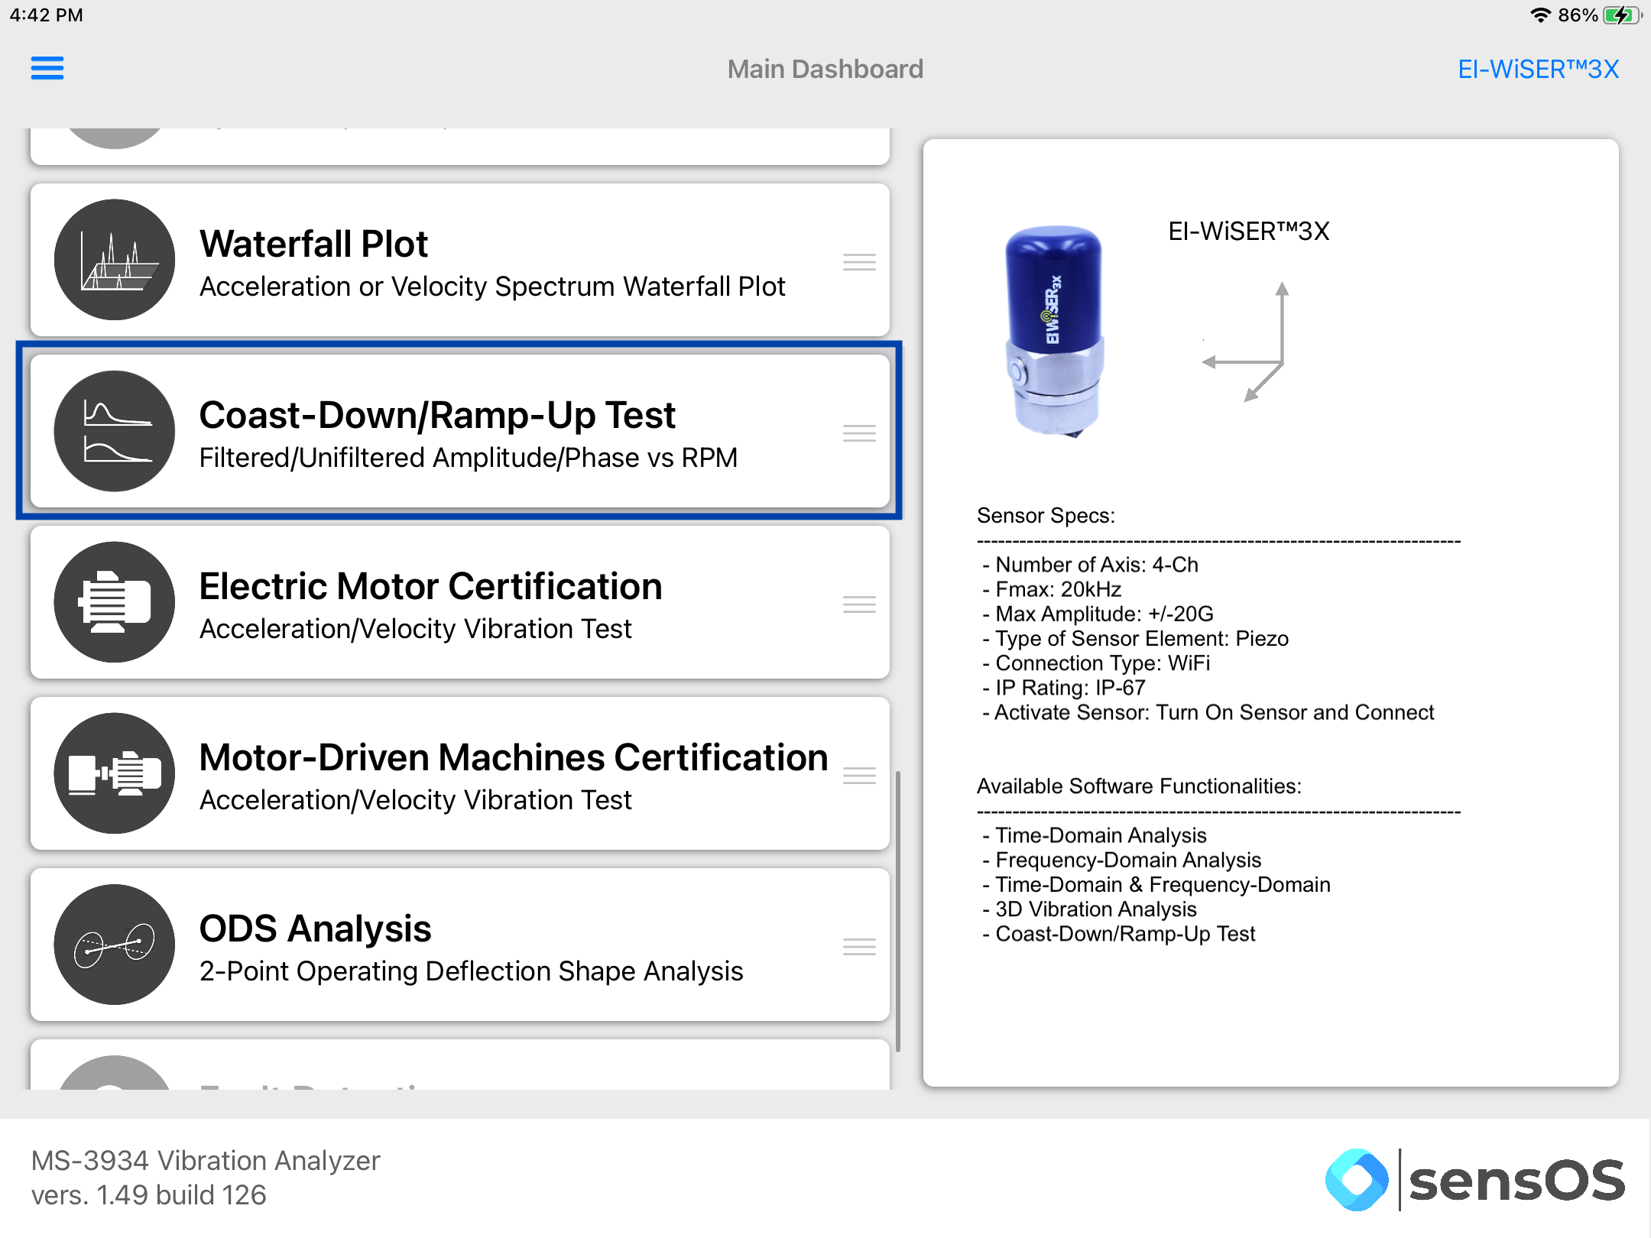
Task: Click 'Fmax: 20kHz' spec line
Action: coord(1053,589)
